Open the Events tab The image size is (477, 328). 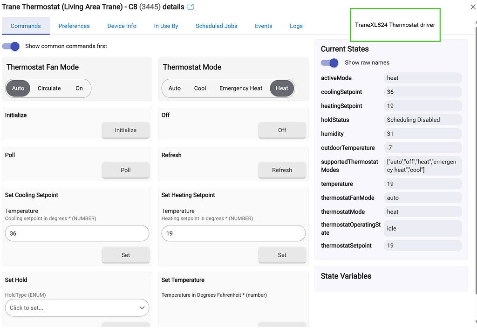click(x=263, y=26)
